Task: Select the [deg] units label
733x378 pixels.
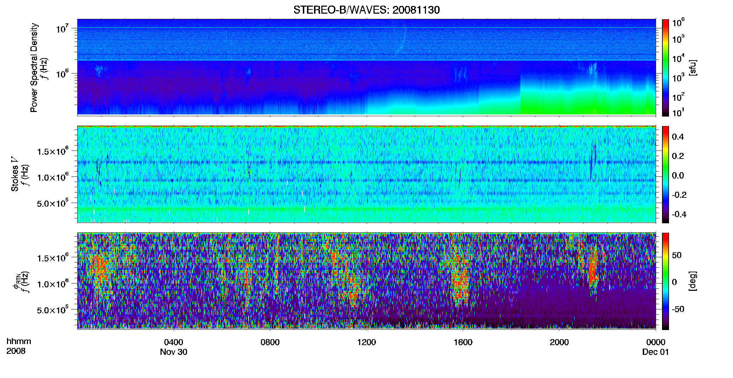Action: [x=693, y=281]
